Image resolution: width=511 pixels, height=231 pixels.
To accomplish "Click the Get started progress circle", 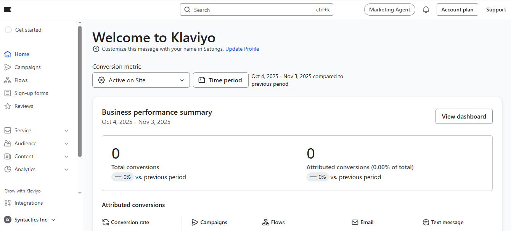I will tap(8, 30).
